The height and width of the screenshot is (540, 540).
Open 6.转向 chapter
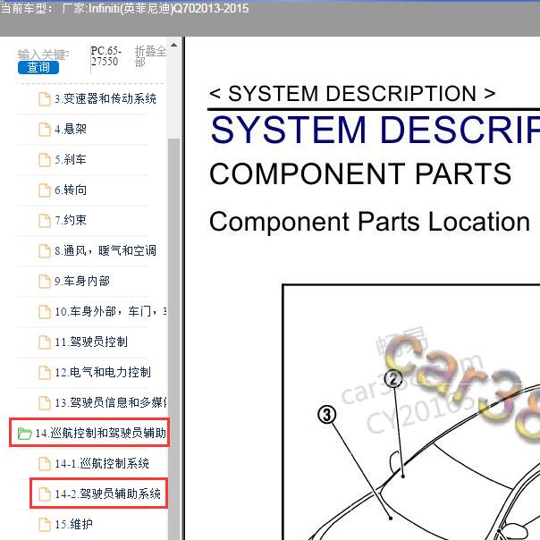pos(71,190)
